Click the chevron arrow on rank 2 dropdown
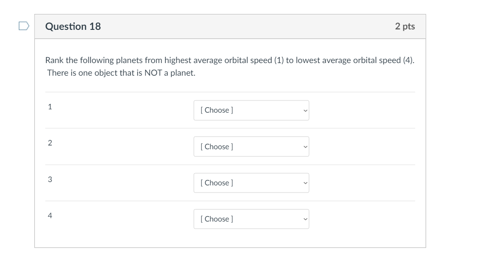The width and height of the screenshot is (485, 264). click(x=305, y=147)
